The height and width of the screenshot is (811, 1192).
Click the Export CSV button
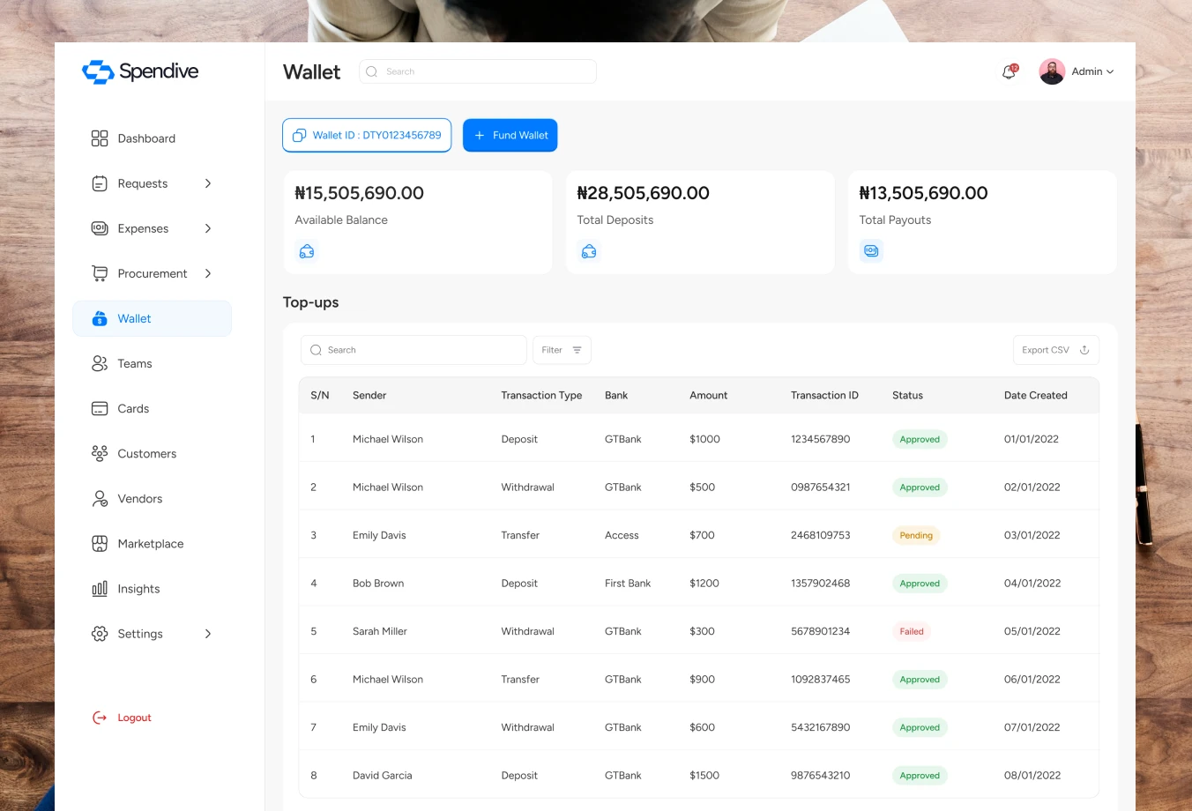tap(1056, 350)
